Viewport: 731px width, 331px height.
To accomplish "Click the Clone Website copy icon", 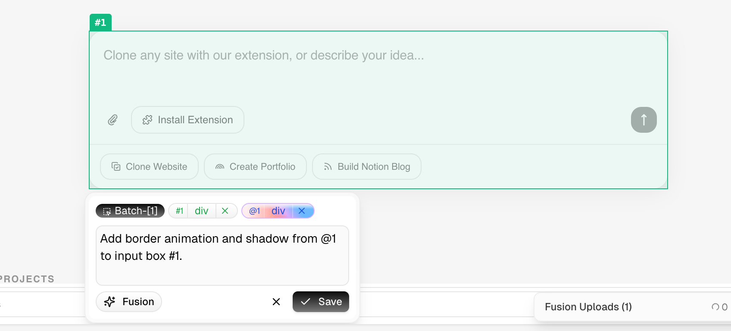I will [116, 166].
